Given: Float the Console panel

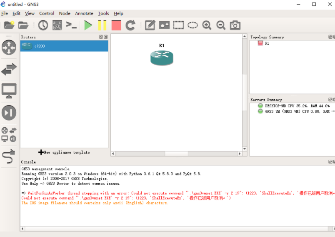Looking at the screenshot, I should (x=330, y=162).
